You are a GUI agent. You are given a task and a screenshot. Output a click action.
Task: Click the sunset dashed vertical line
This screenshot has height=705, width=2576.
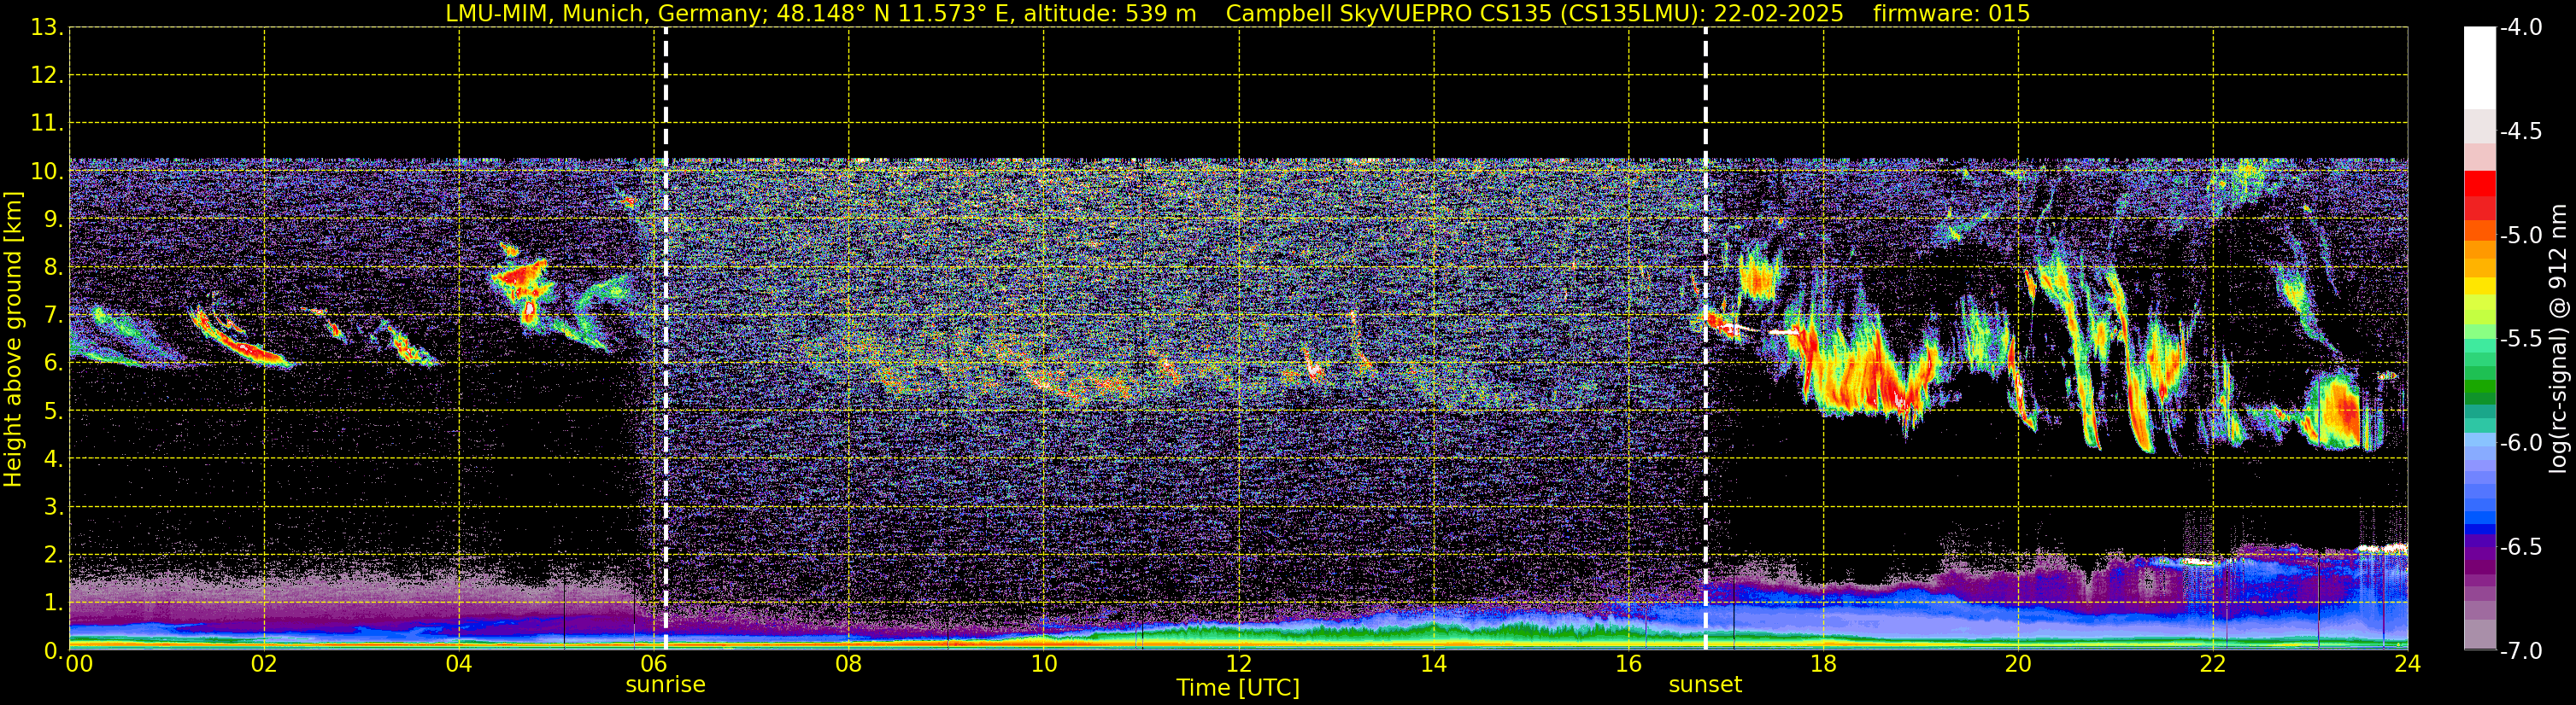point(1705,339)
